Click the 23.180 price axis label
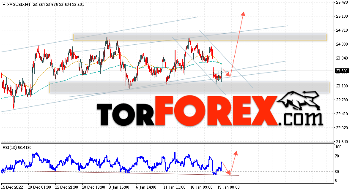351x192 pixels. (342, 86)
